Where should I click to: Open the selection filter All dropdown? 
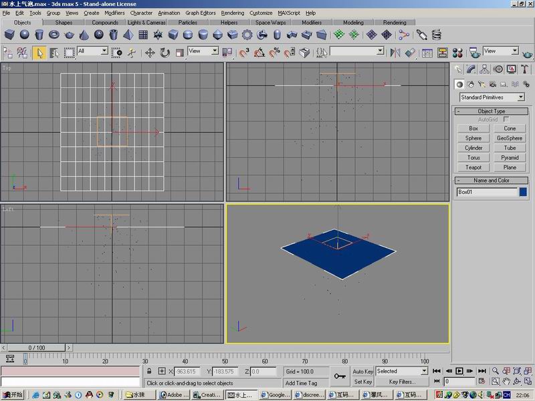[92, 51]
